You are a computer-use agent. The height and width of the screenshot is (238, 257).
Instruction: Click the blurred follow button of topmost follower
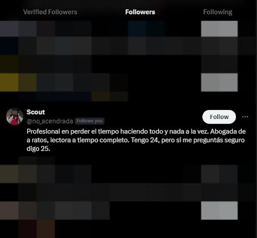click(x=219, y=29)
